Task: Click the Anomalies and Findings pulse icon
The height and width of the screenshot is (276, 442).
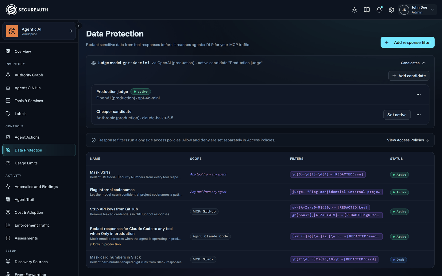Action: [8, 186]
